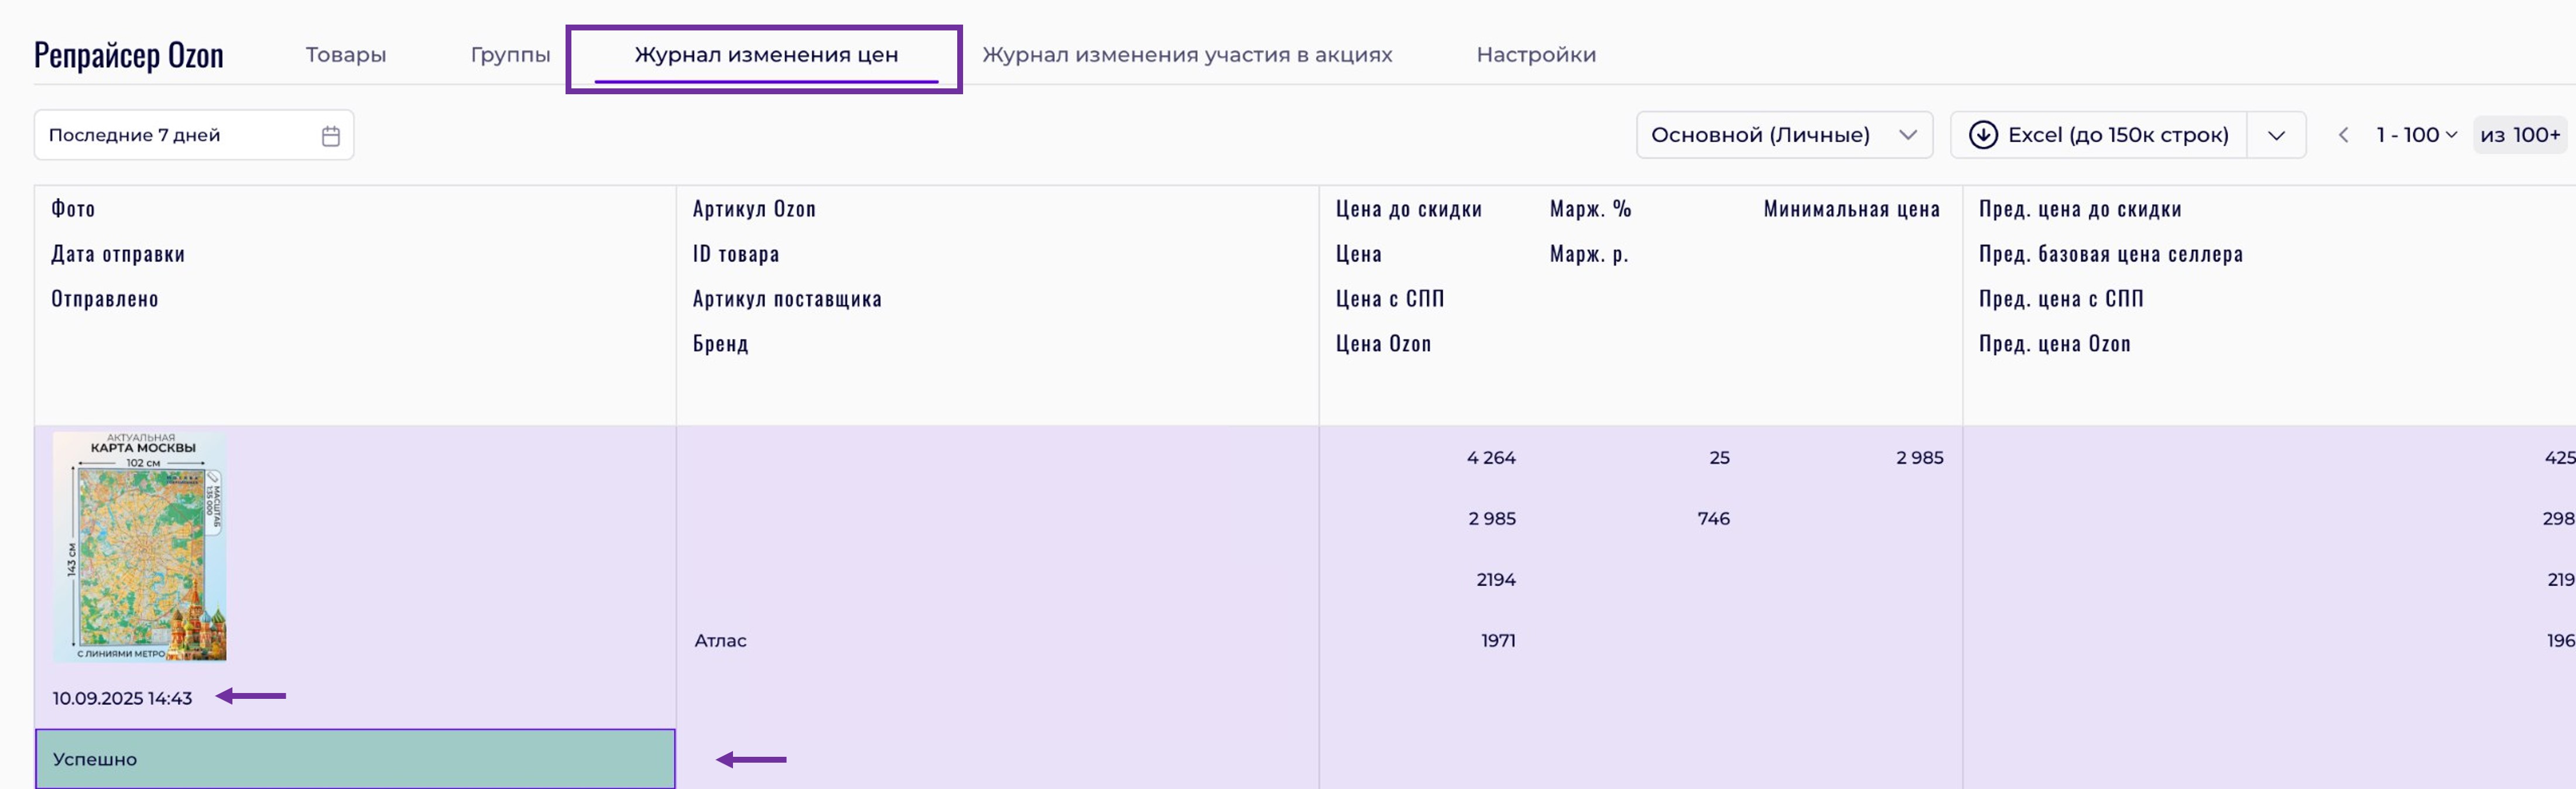Screen dimensions: 2576x789
Task: Switch to the Товары tab
Action: click(345, 55)
